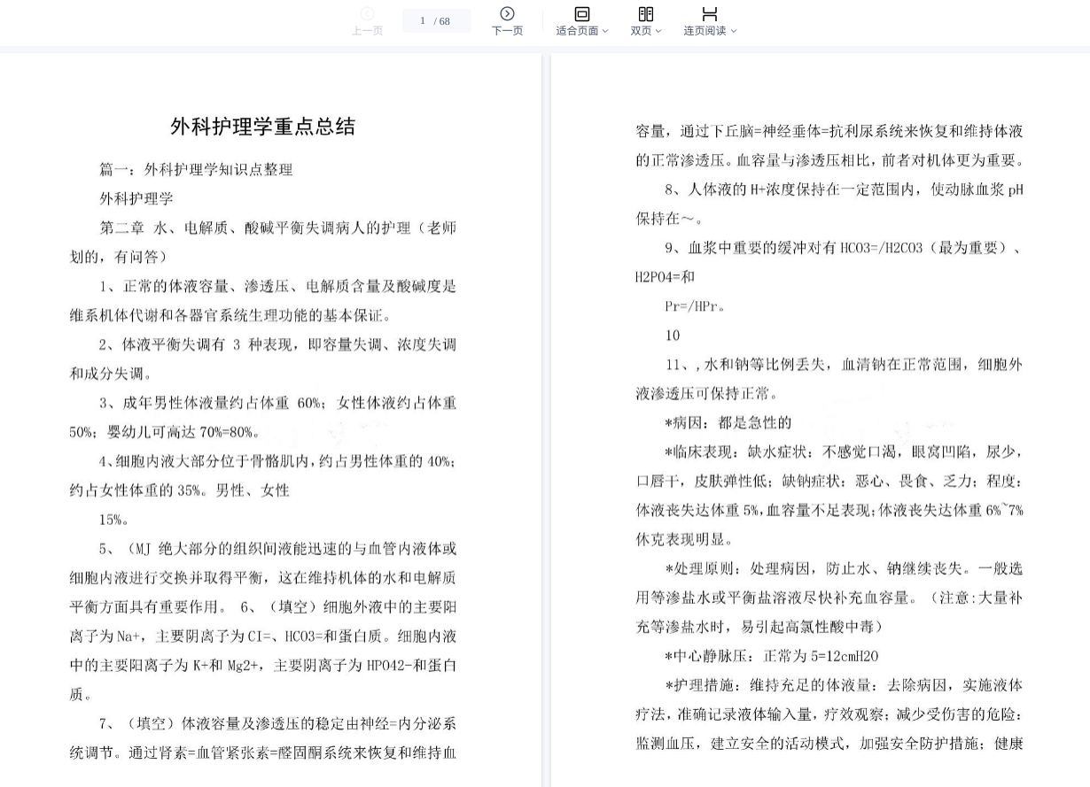Click the *病因：都是急性的 line
The height and width of the screenshot is (787, 1090).
[x=728, y=422]
